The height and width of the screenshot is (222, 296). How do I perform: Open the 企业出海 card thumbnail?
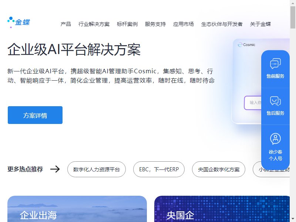tap(77, 209)
